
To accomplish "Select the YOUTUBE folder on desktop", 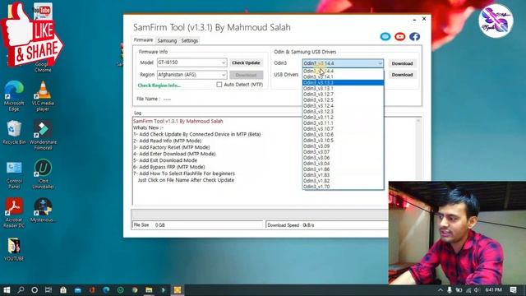I will [14, 249].
